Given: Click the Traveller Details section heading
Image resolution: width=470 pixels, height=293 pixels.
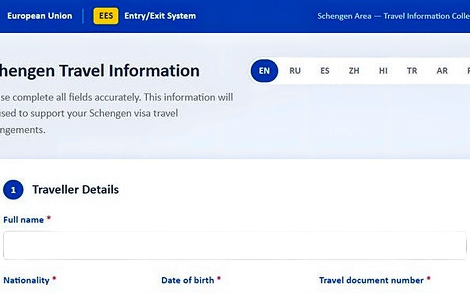Looking at the screenshot, I should pos(76,190).
